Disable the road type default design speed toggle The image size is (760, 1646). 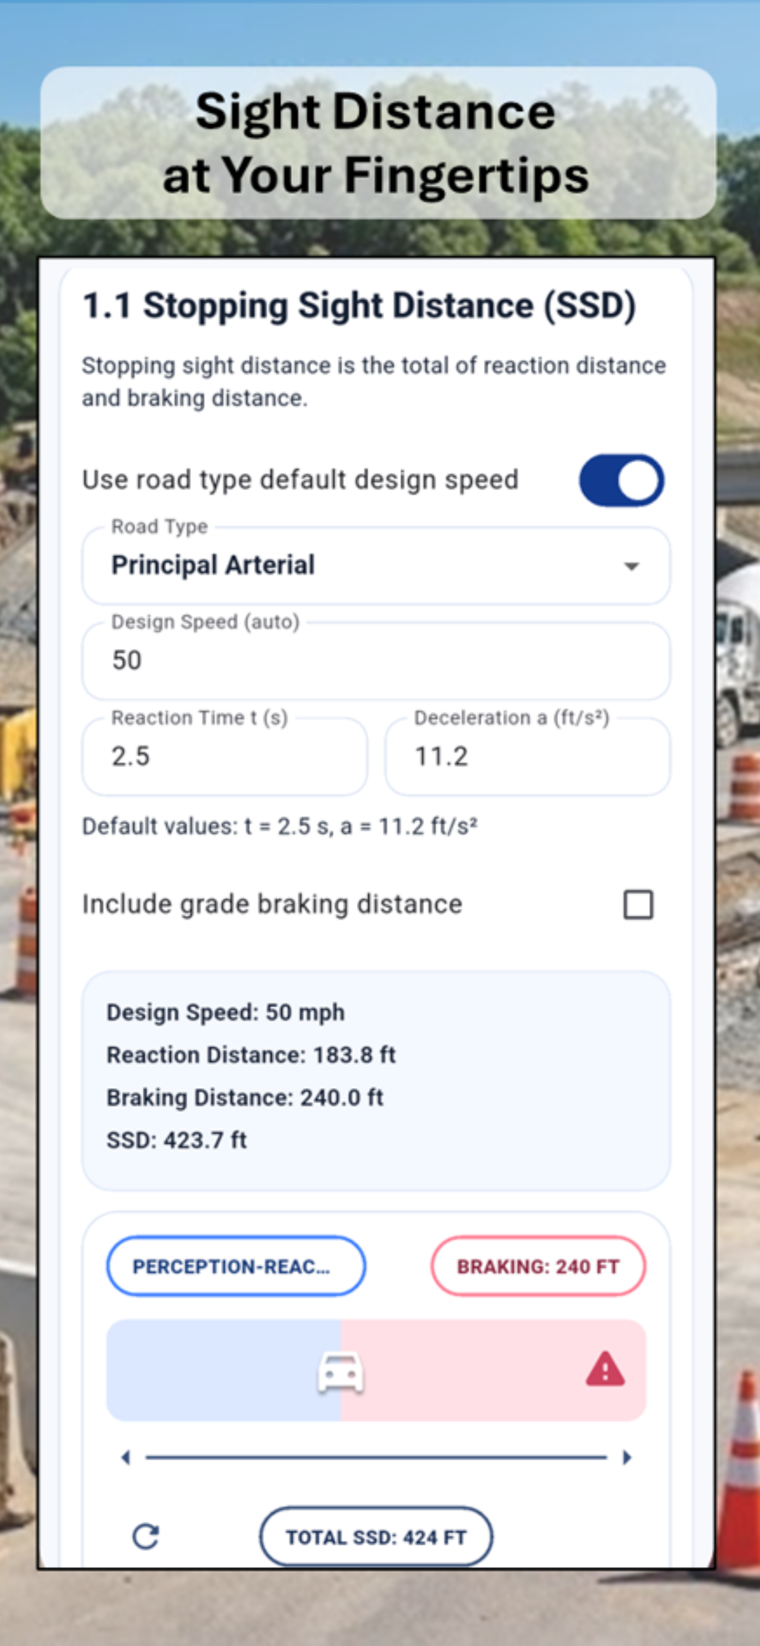click(x=623, y=480)
